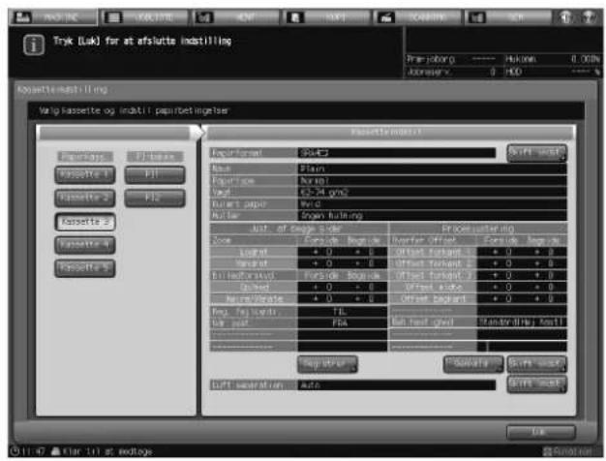Click the Luk button to finish

pos(541,432)
